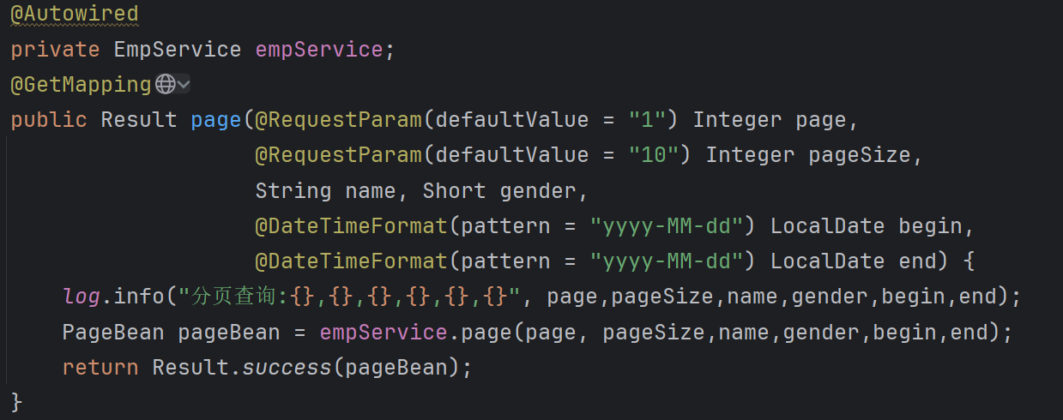This screenshot has height=420, width=1063.
Task: Click 'String name' parameter
Action: coord(325,190)
